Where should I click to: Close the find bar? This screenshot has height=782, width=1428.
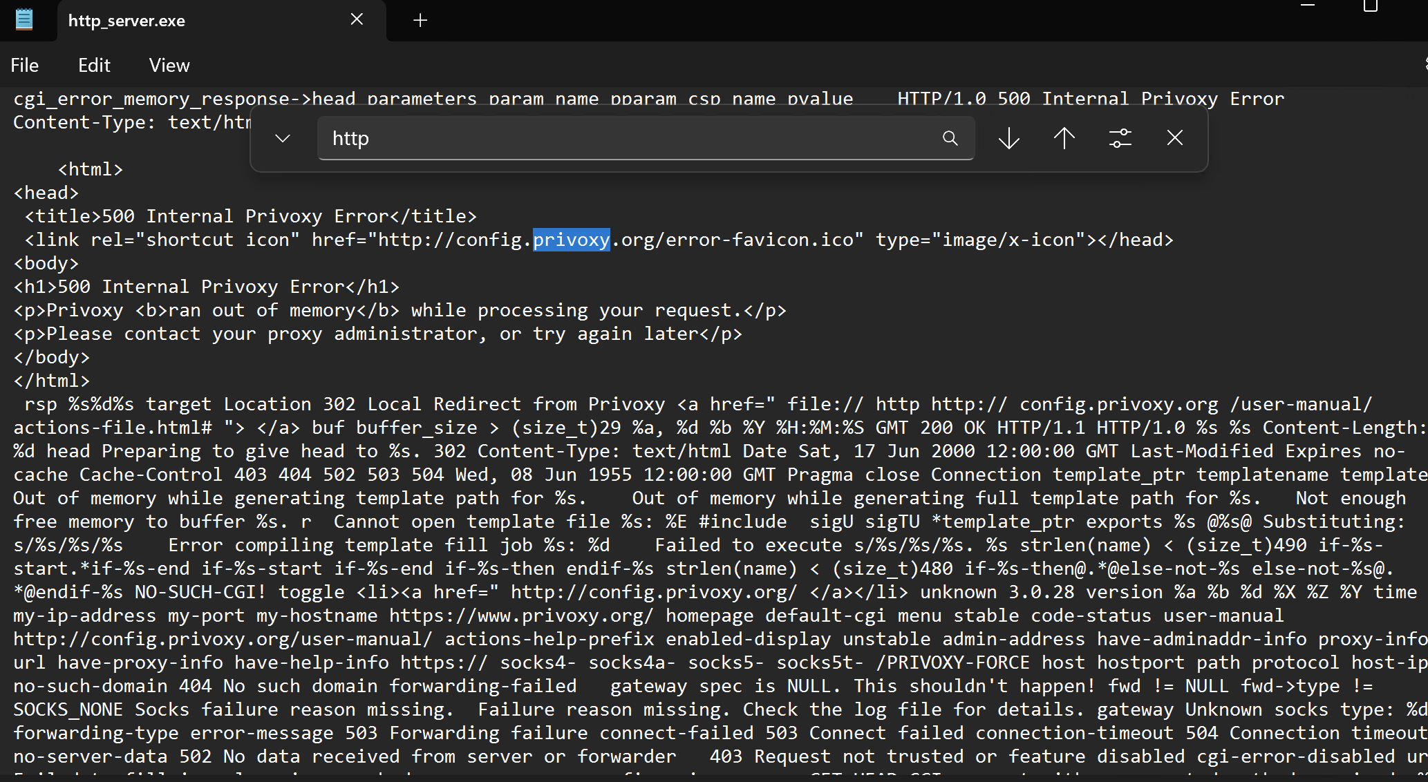[1174, 138]
